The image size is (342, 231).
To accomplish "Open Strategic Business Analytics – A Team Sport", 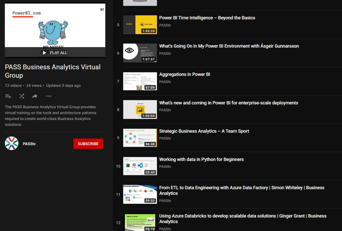I will 204,131.
